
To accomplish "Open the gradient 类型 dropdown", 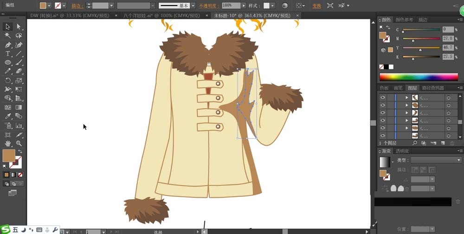I will (x=436, y=160).
